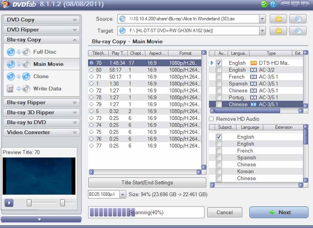313x228 pixels.
Task: Click the disc icon inside the Target field
Action: coord(122,31)
